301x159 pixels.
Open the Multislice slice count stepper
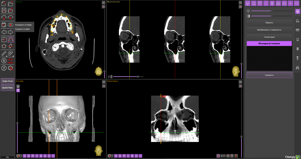(x=111, y=77)
